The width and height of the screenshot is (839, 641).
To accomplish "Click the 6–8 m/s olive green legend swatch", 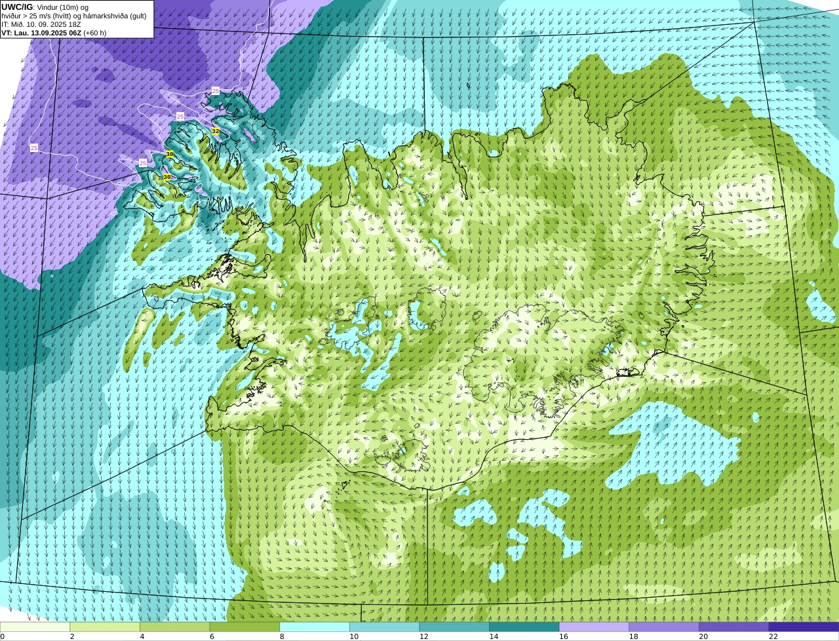I will (x=244, y=627).
